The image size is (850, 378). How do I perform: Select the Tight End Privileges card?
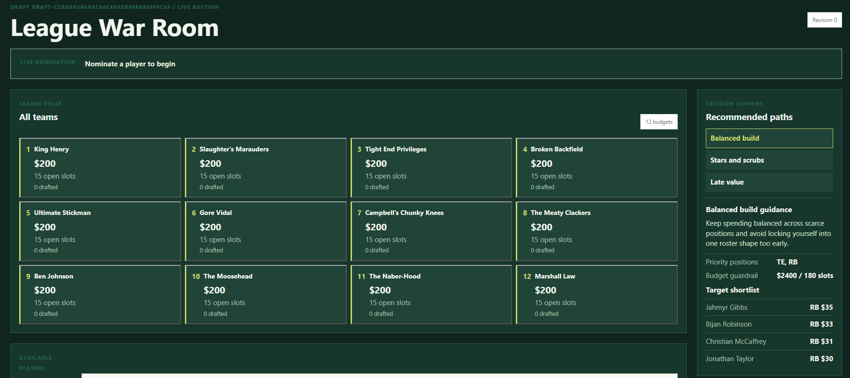(x=431, y=168)
